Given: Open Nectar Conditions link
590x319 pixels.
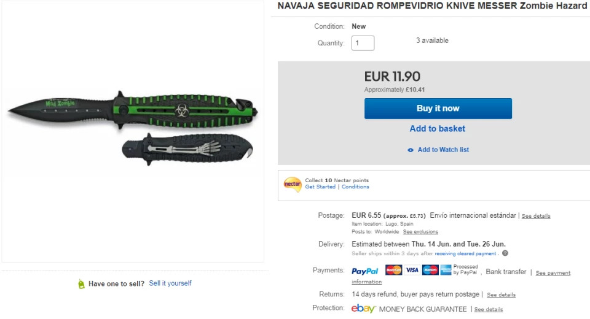Looking at the screenshot, I should coord(355,187).
